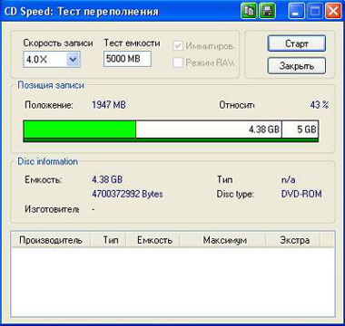Click the 5 GB segment of progress bar

[x=300, y=129]
